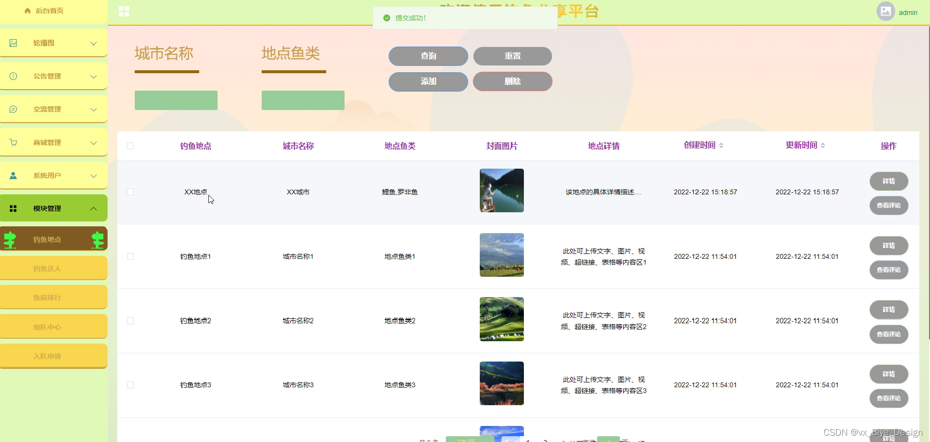Open 查看评论 for the 钓鱼地点3 row
This screenshot has width=930, height=442.
[889, 398]
